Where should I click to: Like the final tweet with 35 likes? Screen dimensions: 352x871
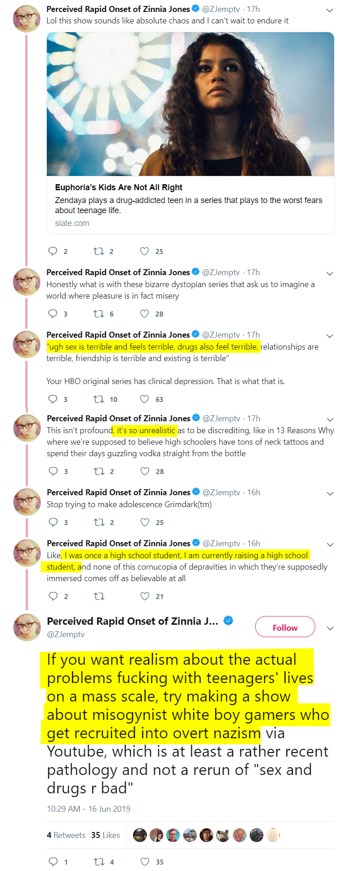[145, 861]
